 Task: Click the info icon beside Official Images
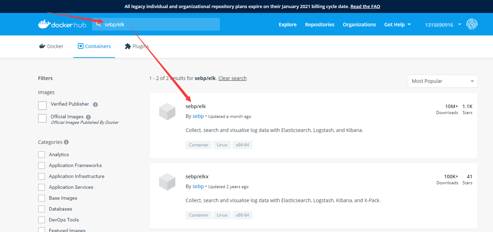88,117
